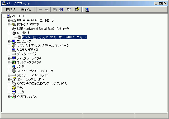Image resolution: width=169 pixels, height=119 pixels.
Task: Click the Help question-mark toolbar icon
Action: pyautogui.click(x=77, y=9)
